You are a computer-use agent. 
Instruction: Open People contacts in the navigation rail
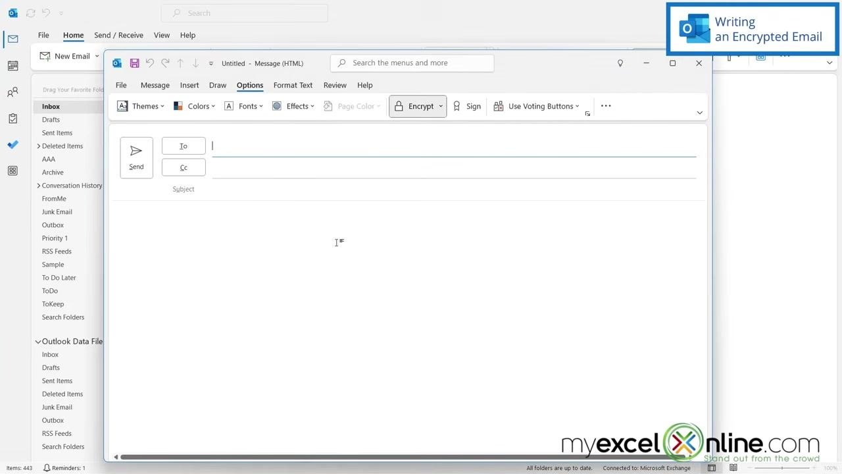[12, 92]
